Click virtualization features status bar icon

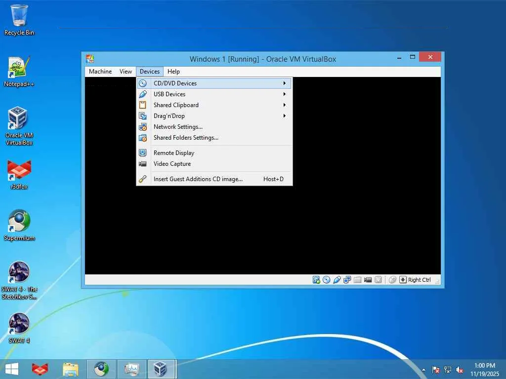[378, 280]
